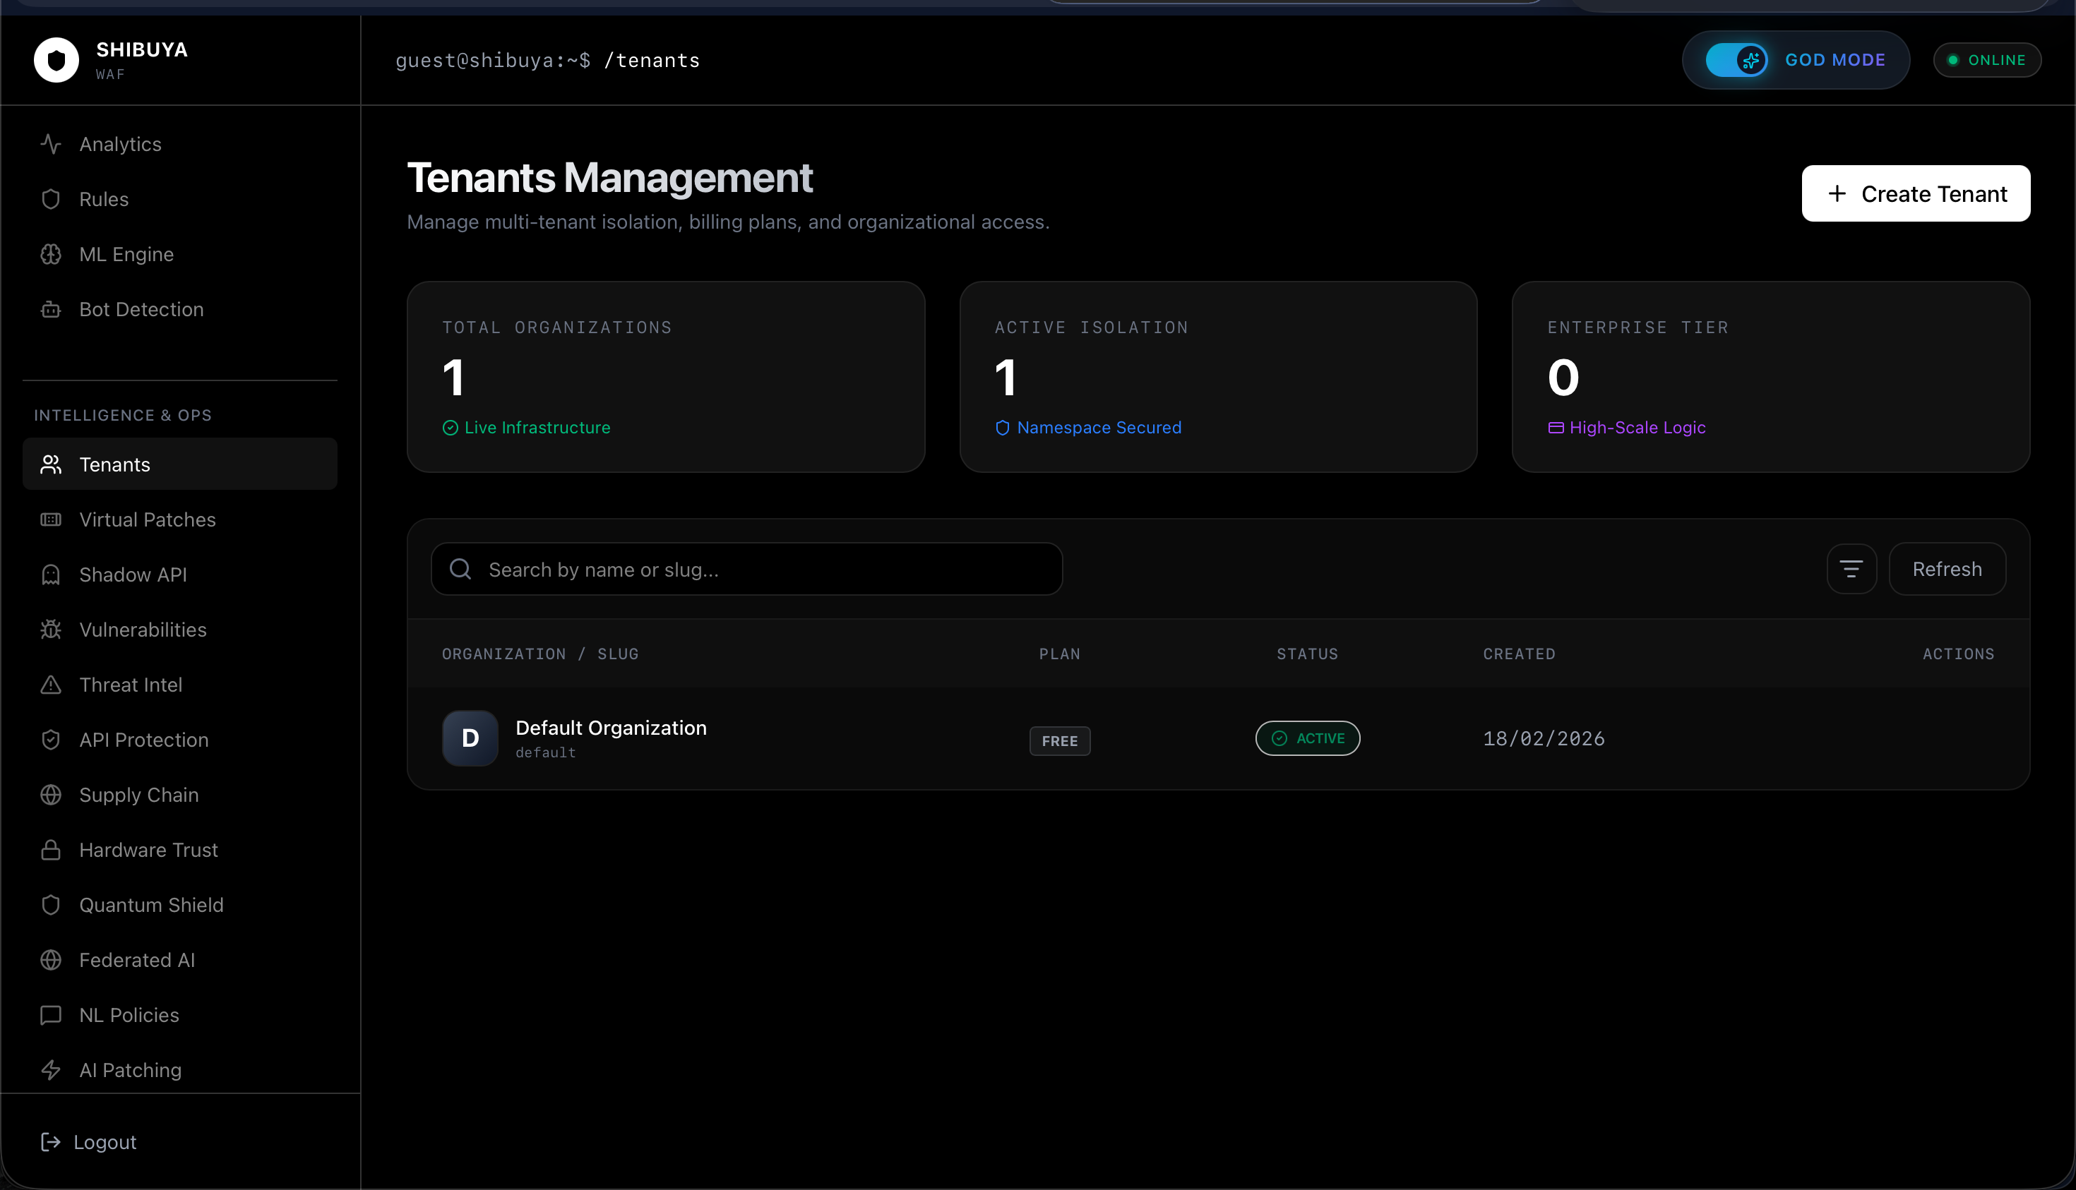The image size is (2076, 1190).
Task: Click the Shadow API ghost icon
Action: 51,575
